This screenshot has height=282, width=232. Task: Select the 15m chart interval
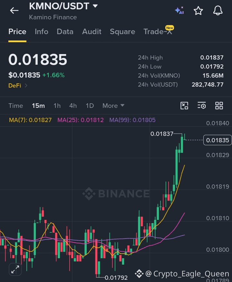pyautogui.click(x=38, y=106)
